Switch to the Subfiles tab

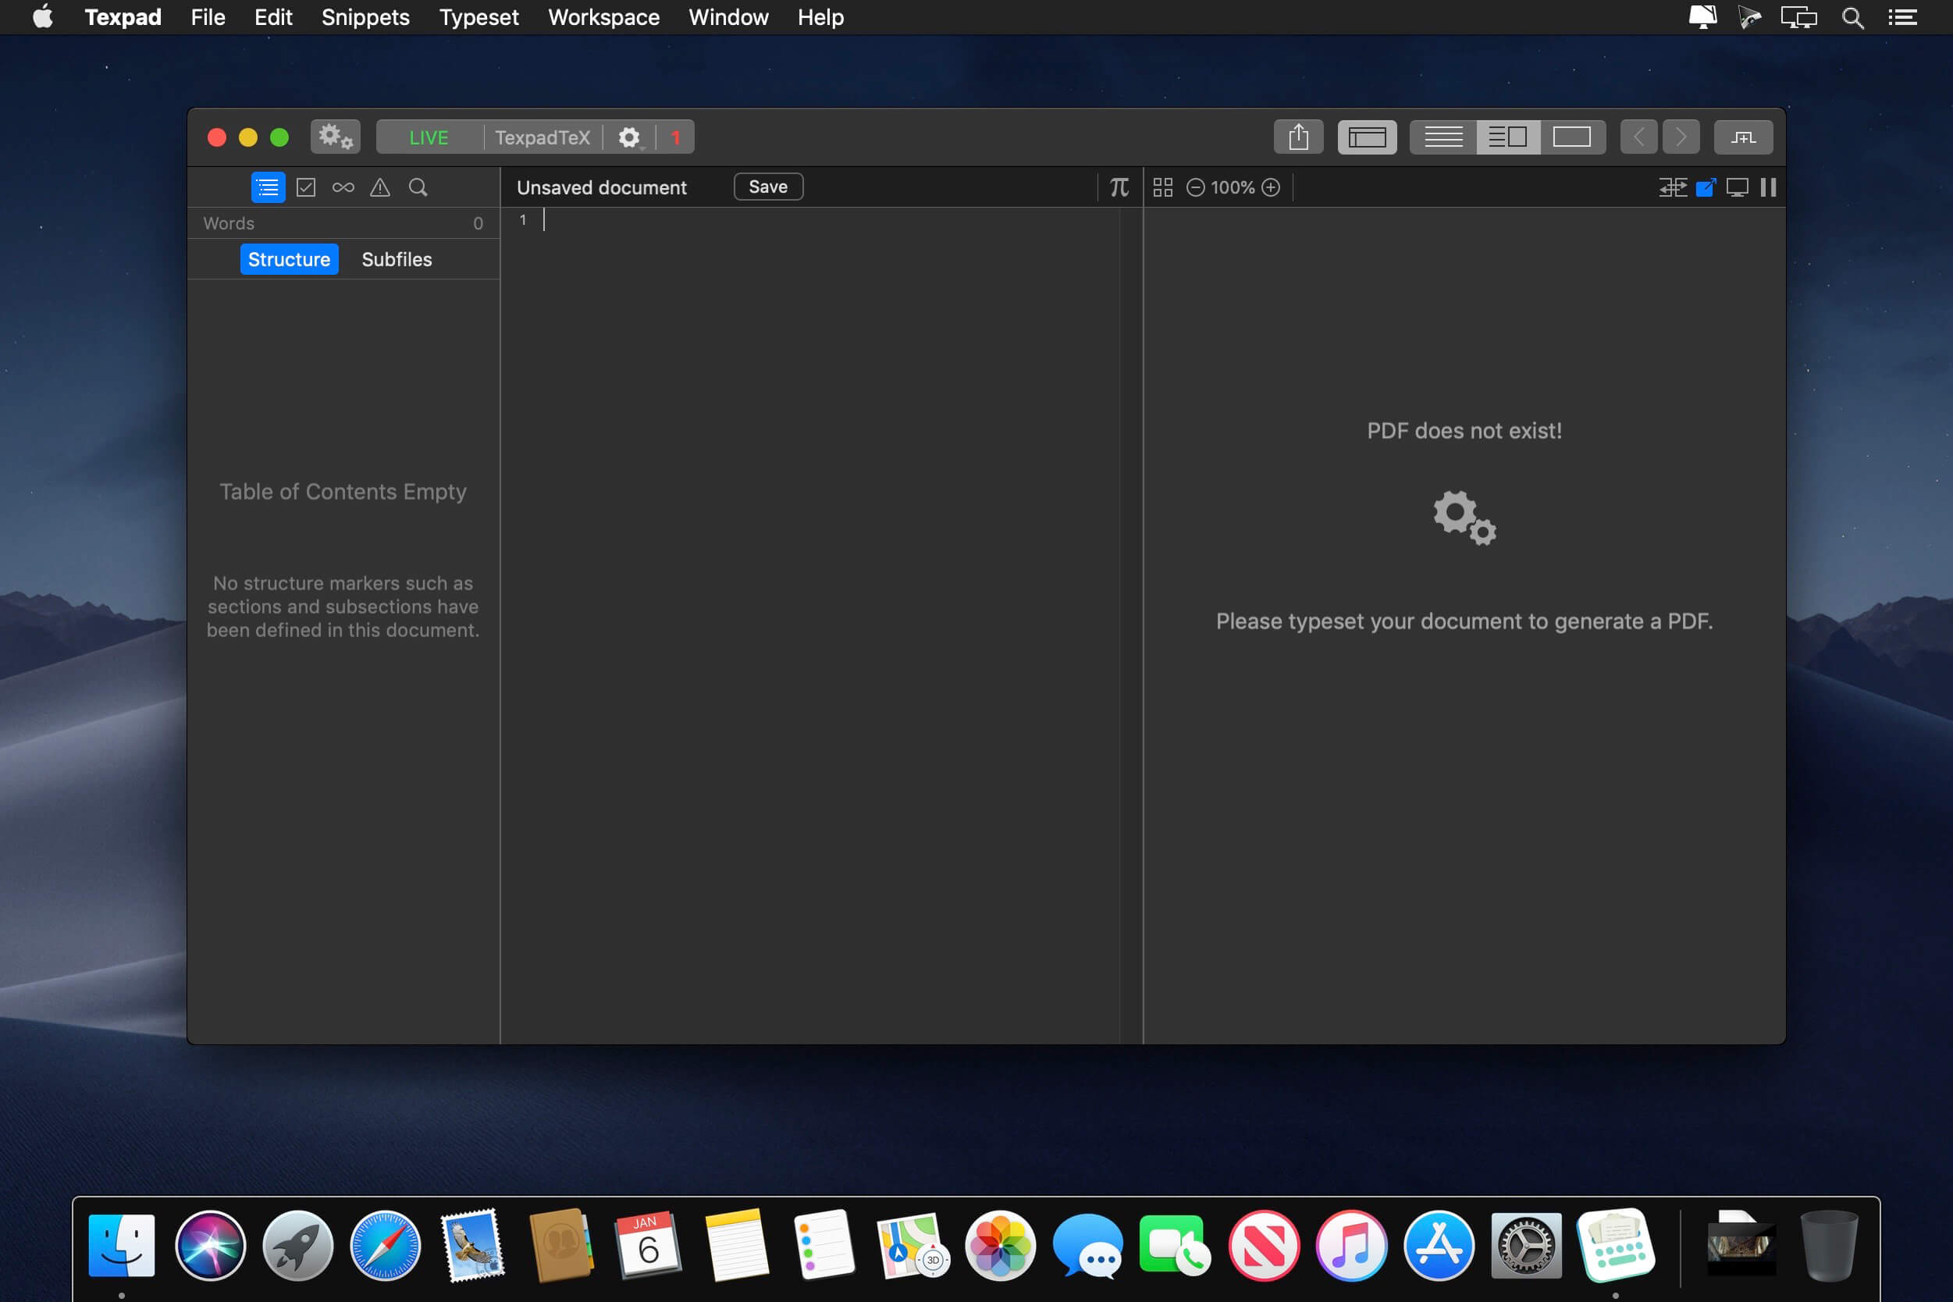[x=396, y=259]
